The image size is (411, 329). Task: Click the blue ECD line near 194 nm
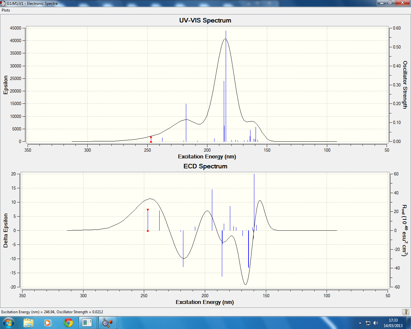212,210
